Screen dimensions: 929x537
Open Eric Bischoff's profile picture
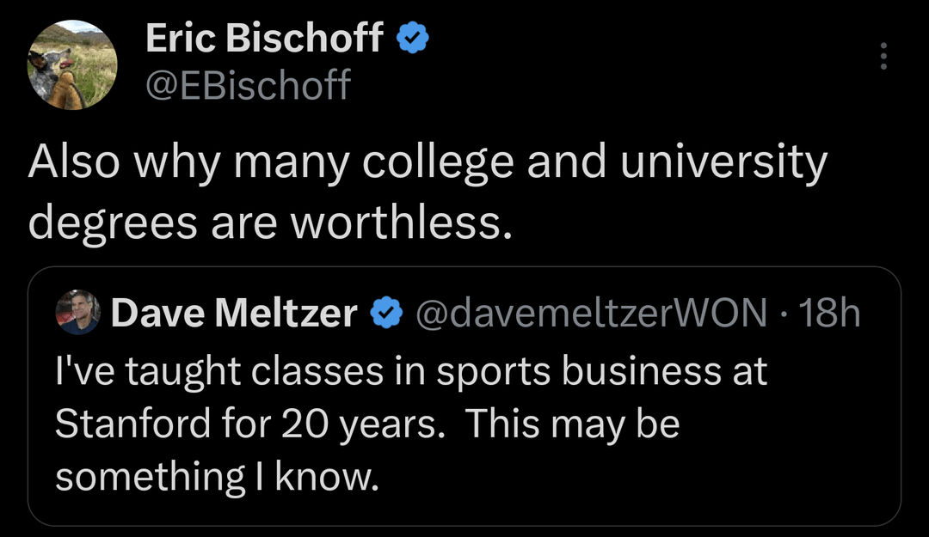73,65
